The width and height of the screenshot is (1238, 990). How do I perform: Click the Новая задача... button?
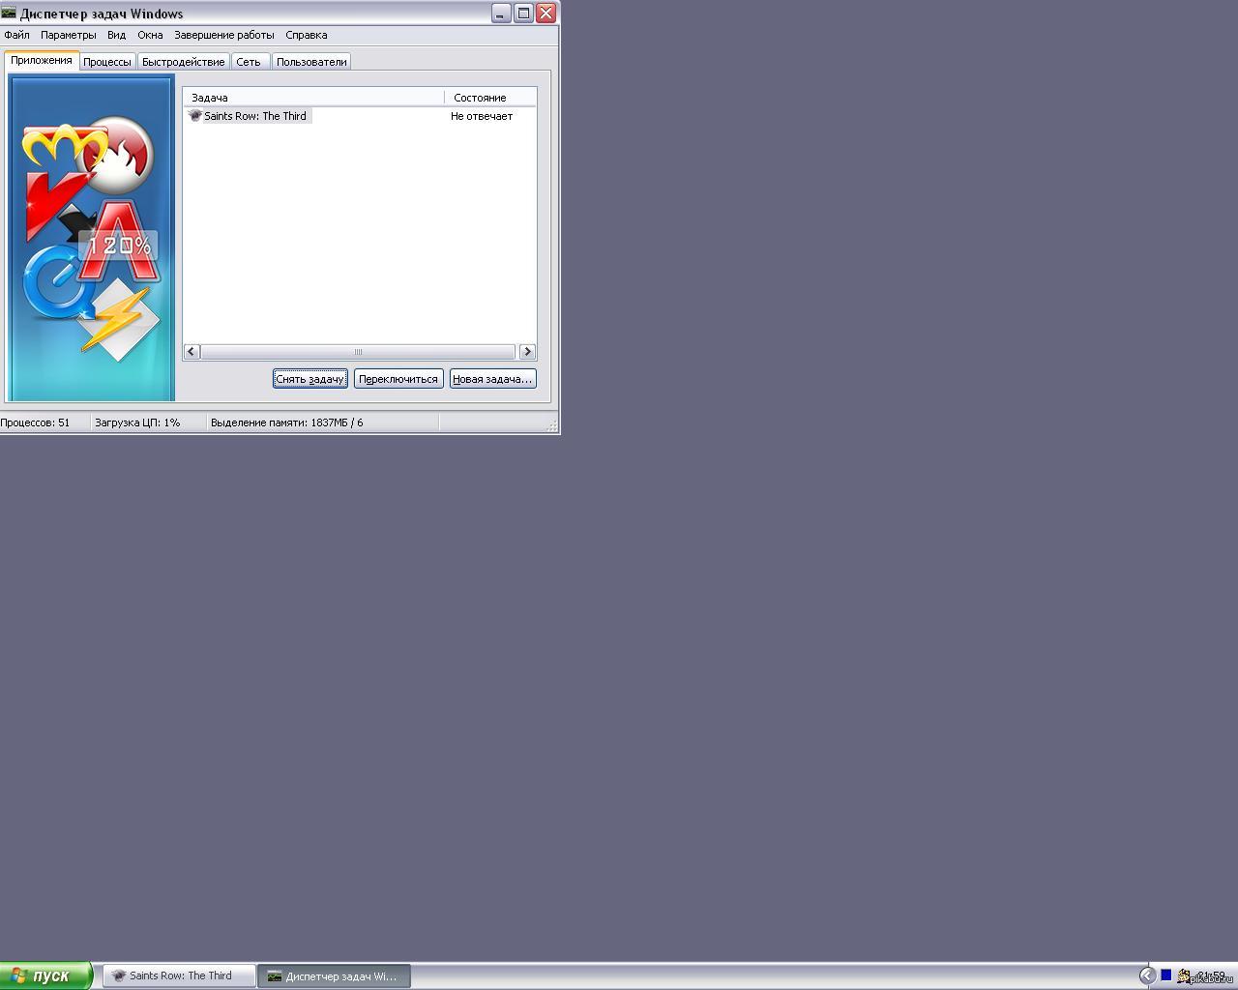[x=492, y=379]
